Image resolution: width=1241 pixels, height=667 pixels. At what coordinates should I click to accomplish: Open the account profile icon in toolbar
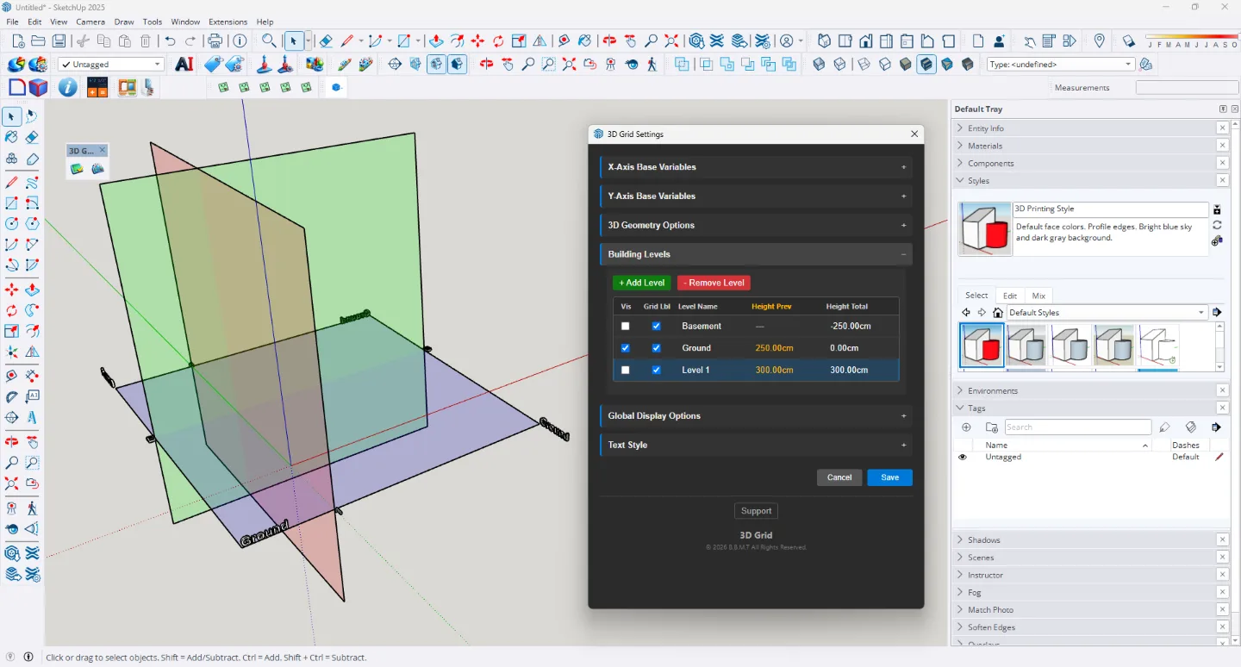pos(786,41)
